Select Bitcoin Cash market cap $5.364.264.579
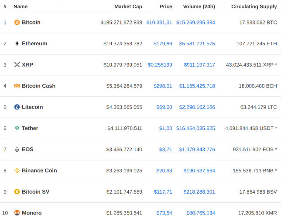 pyautogui.click(x=124, y=86)
